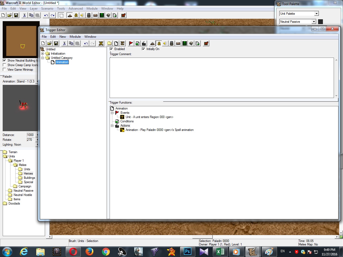Open Sound Editor from Trigger Editor toolbar
343x257 pixels.
pyautogui.click(x=165, y=43)
